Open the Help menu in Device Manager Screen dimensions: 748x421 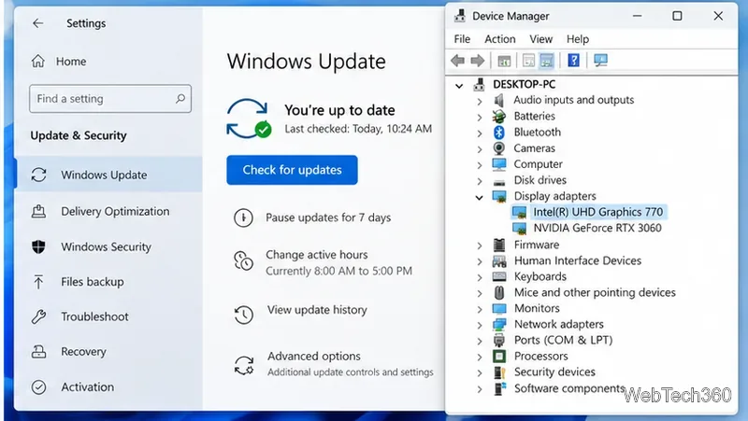tap(578, 39)
